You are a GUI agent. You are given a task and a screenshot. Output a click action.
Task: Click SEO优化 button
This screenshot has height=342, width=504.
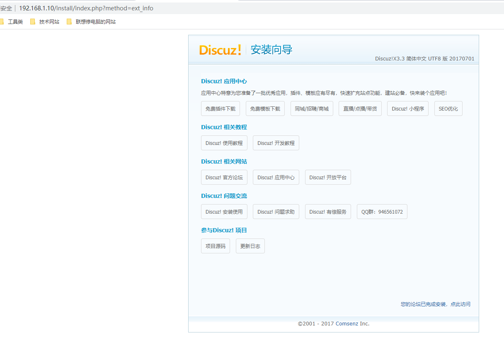(x=448, y=109)
